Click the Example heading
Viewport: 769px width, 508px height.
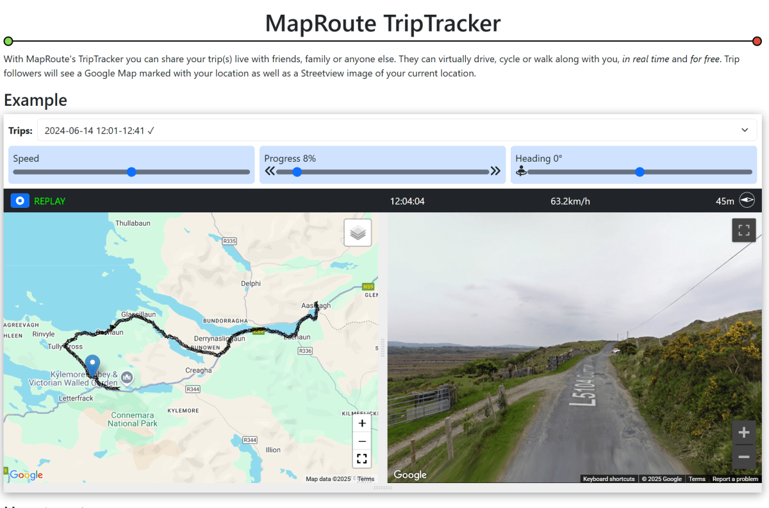click(35, 100)
